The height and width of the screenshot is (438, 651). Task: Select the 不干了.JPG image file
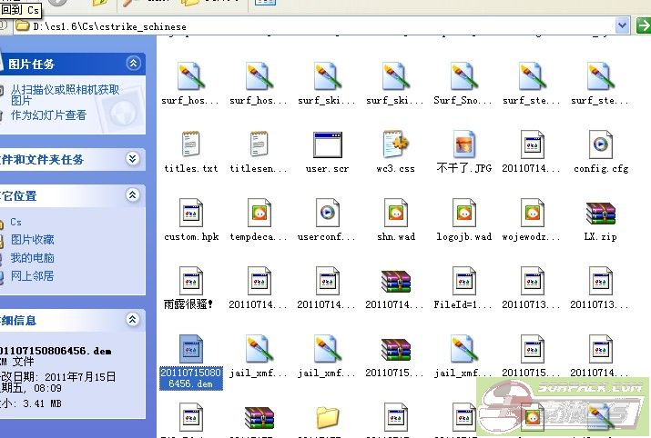coord(463,145)
